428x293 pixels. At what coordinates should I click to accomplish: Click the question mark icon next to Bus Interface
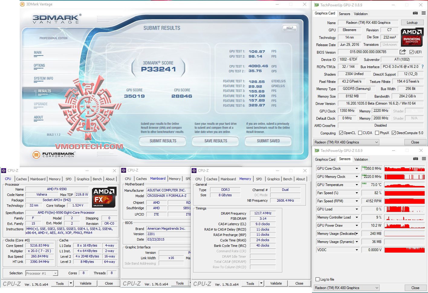click(x=423, y=67)
